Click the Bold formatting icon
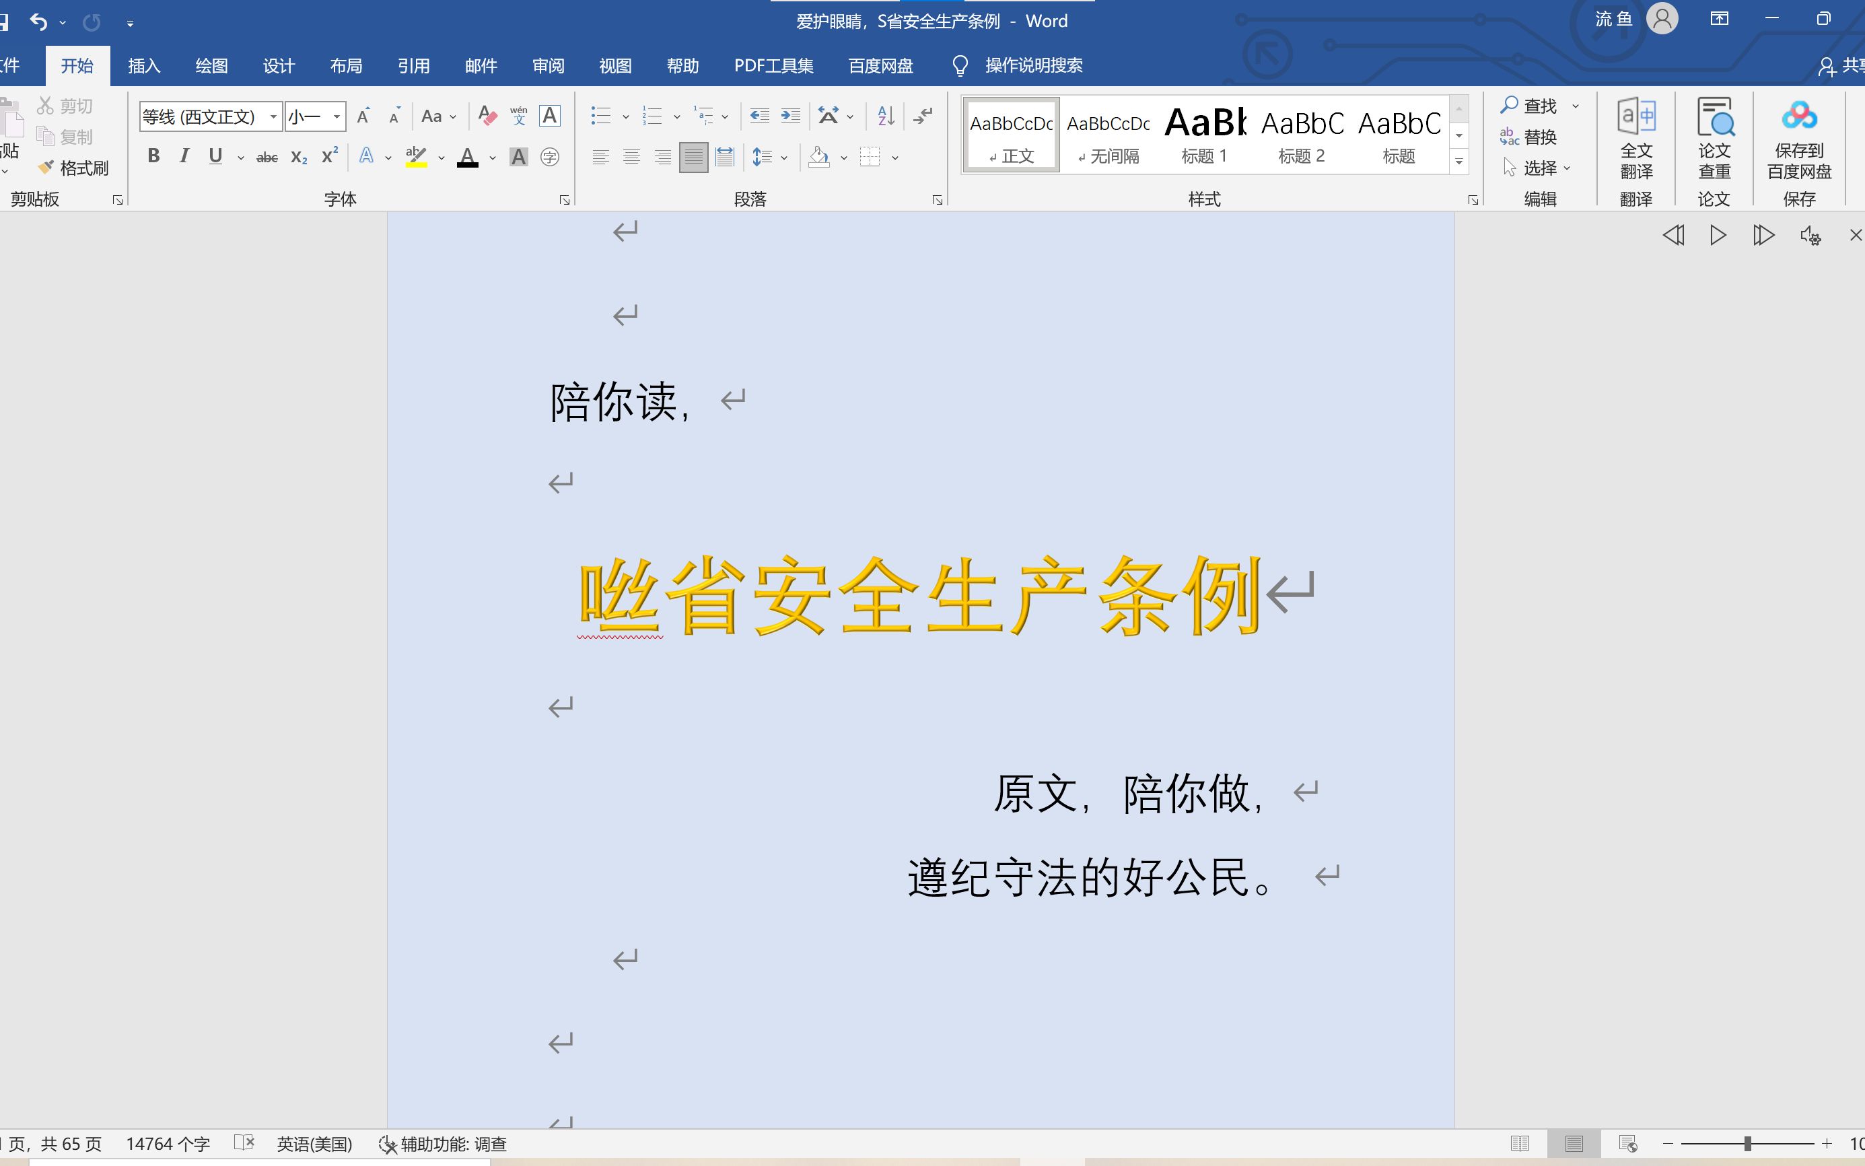Image resolution: width=1865 pixels, height=1166 pixels. click(x=151, y=157)
